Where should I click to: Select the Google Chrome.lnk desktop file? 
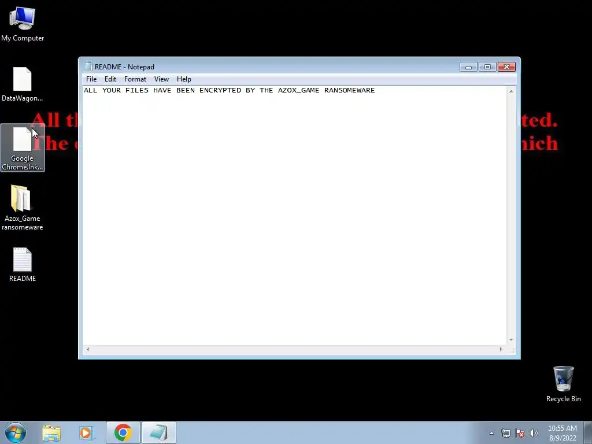23,148
